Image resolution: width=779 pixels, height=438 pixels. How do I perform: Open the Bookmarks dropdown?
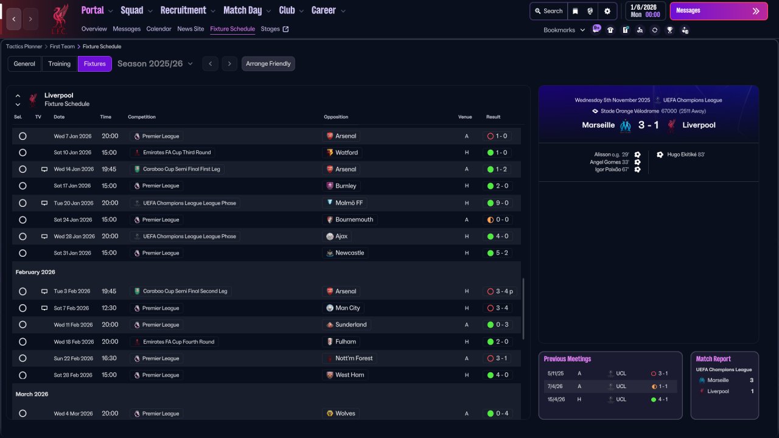(564, 30)
